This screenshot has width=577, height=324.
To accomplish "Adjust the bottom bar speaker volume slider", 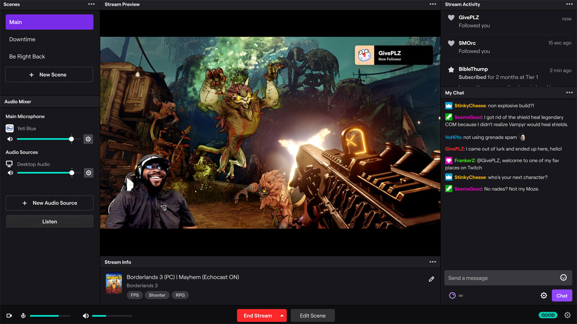I will pos(112,316).
